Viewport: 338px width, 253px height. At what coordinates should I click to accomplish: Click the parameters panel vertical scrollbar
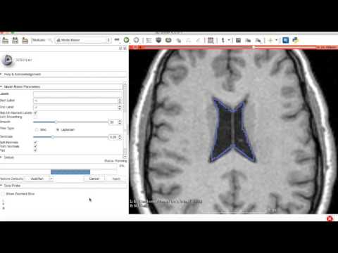pos(125,120)
